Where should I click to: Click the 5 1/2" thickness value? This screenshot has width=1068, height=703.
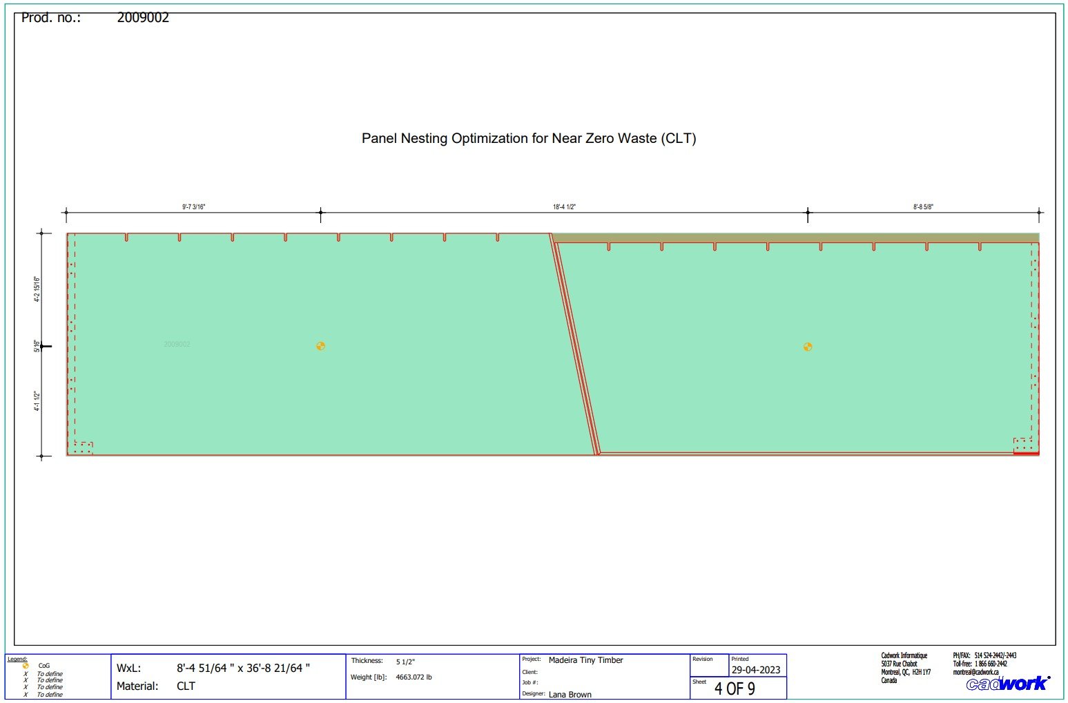pos(405,662)
